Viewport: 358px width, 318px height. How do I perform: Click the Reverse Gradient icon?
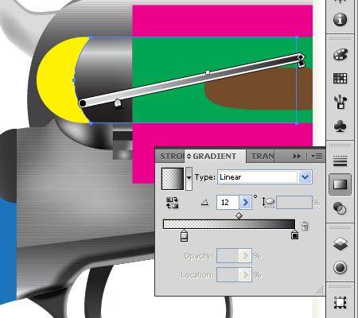pos(172,203)
